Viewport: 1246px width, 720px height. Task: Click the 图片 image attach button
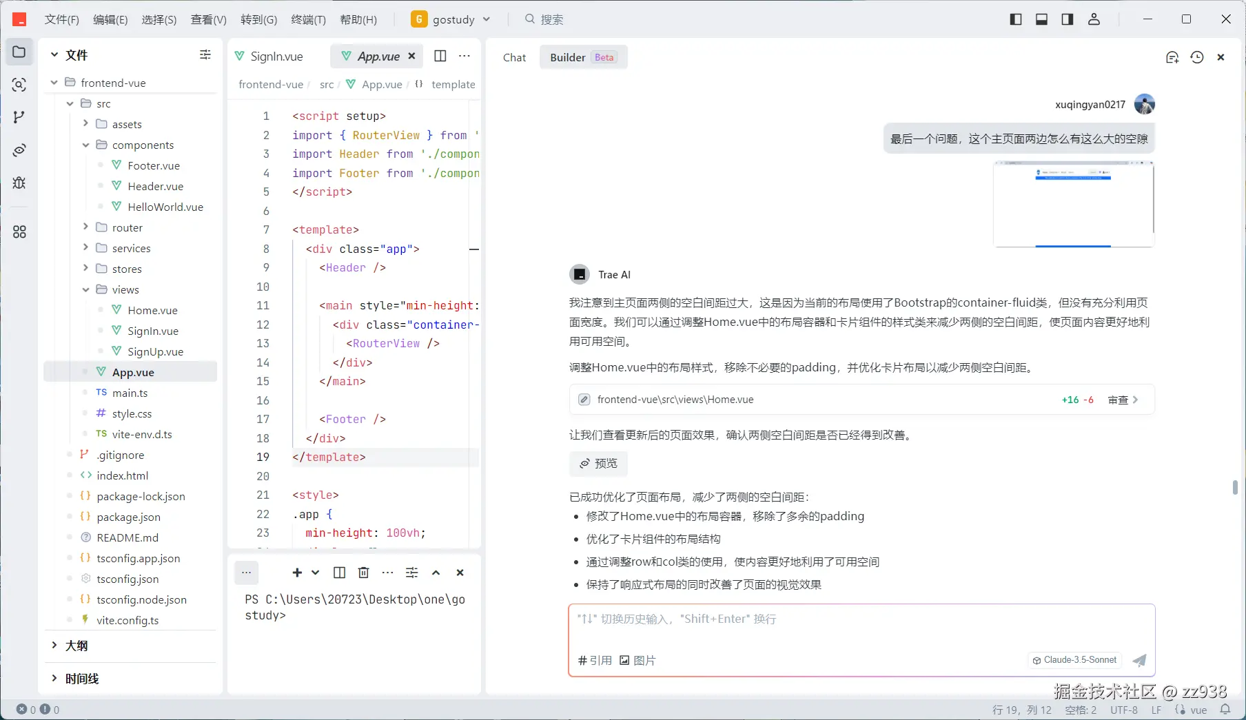[x=638, y=660]
